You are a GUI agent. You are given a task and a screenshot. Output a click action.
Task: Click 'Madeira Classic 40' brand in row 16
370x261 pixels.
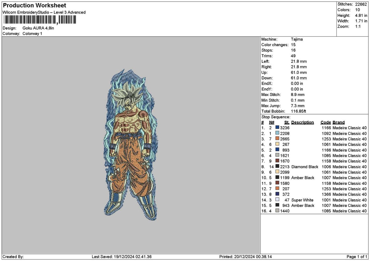[x=350, y=211]
